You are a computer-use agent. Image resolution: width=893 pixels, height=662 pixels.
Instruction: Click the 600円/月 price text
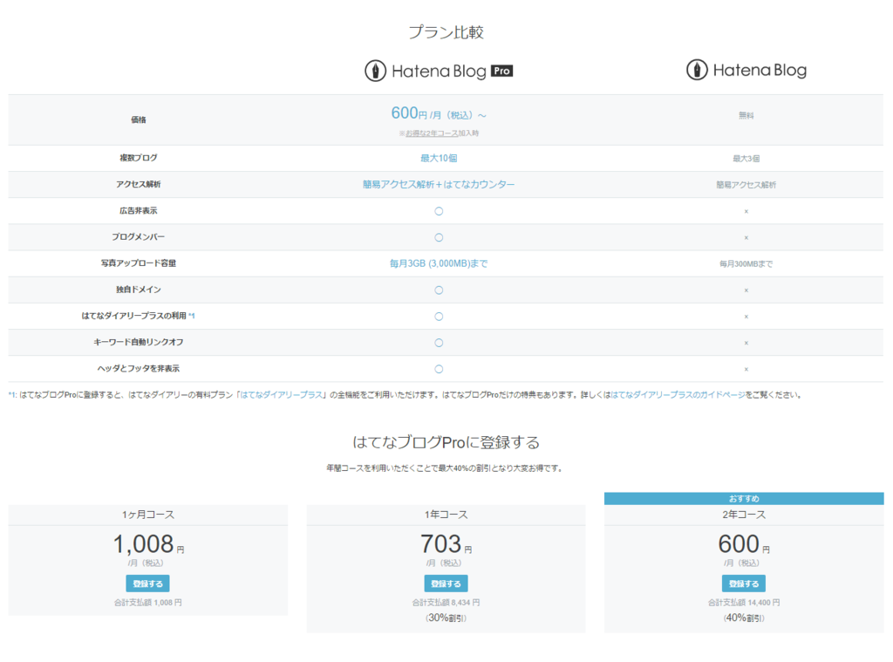439,113
